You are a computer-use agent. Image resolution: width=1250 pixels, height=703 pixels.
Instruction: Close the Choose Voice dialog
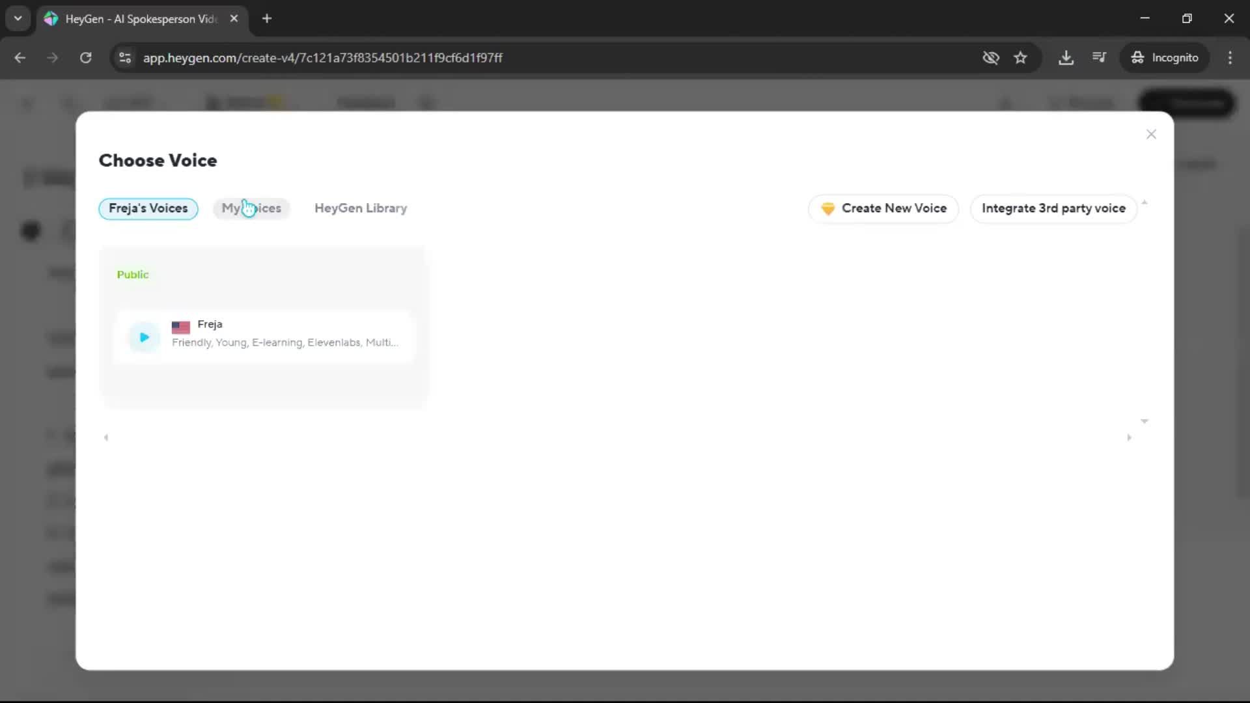point(1151,134)
